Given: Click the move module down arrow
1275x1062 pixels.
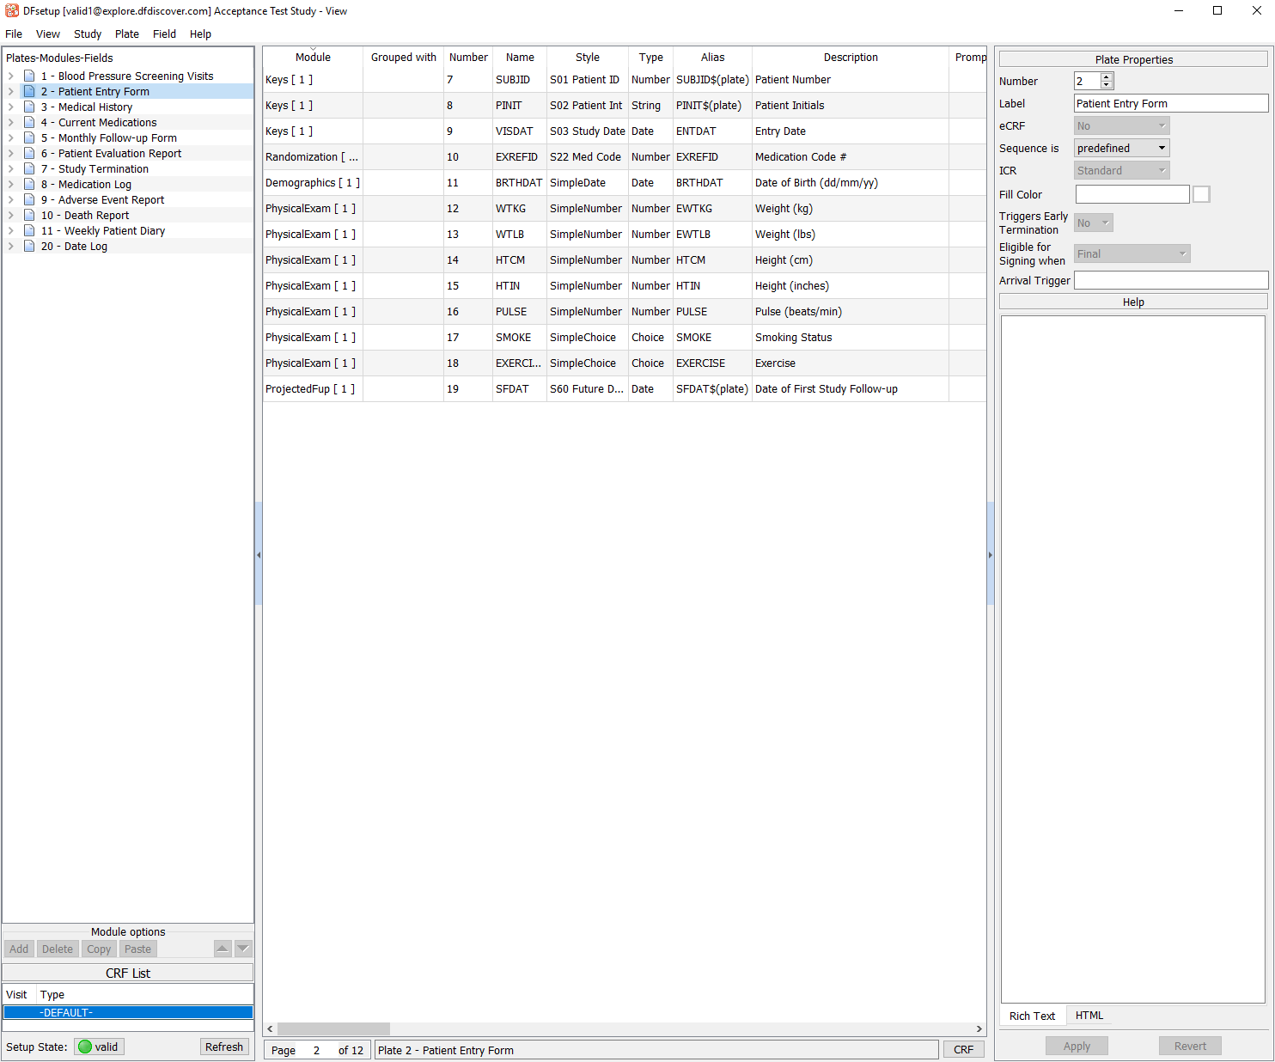Looking at the screenshot, I should (243, 949).
